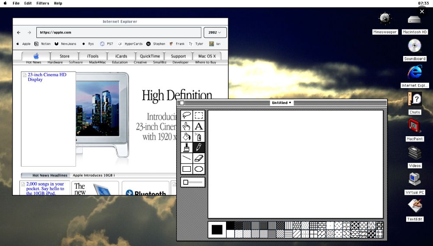The height and width of the screenshot is (246, 433).
Task: Open the 2002 year dropdown
Action: coord(215,33)
